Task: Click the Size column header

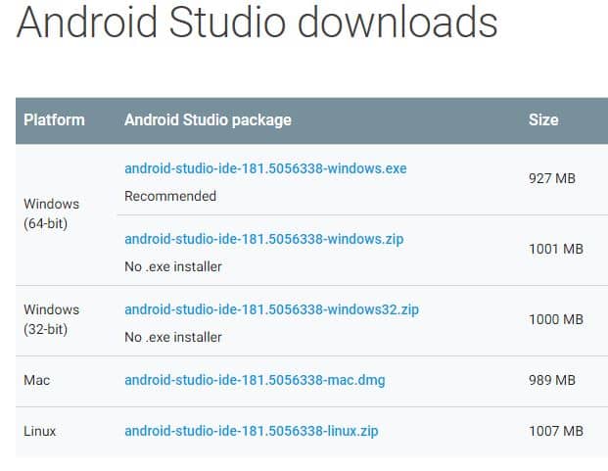Action: point(543,119)
